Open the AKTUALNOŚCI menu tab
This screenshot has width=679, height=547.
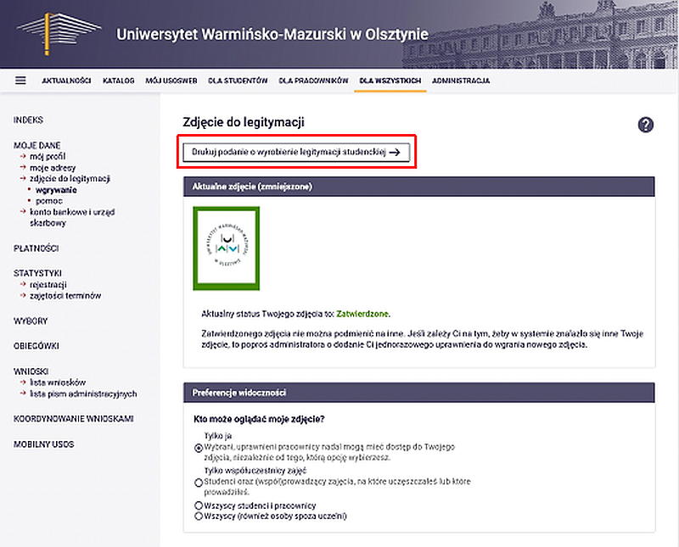[66, 81]
